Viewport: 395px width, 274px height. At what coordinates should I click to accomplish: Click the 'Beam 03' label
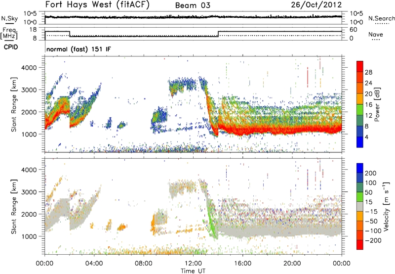193,5
